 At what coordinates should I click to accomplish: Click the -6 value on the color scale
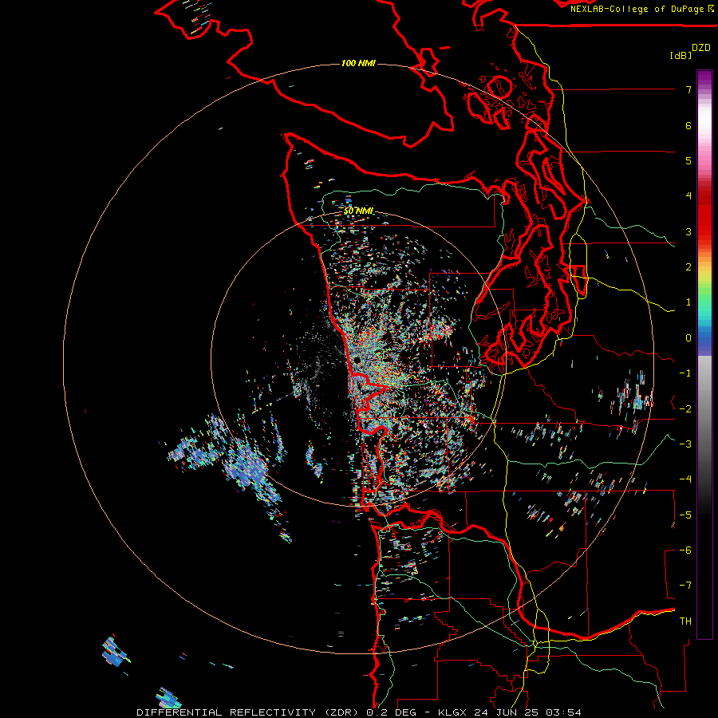[685, 550]
